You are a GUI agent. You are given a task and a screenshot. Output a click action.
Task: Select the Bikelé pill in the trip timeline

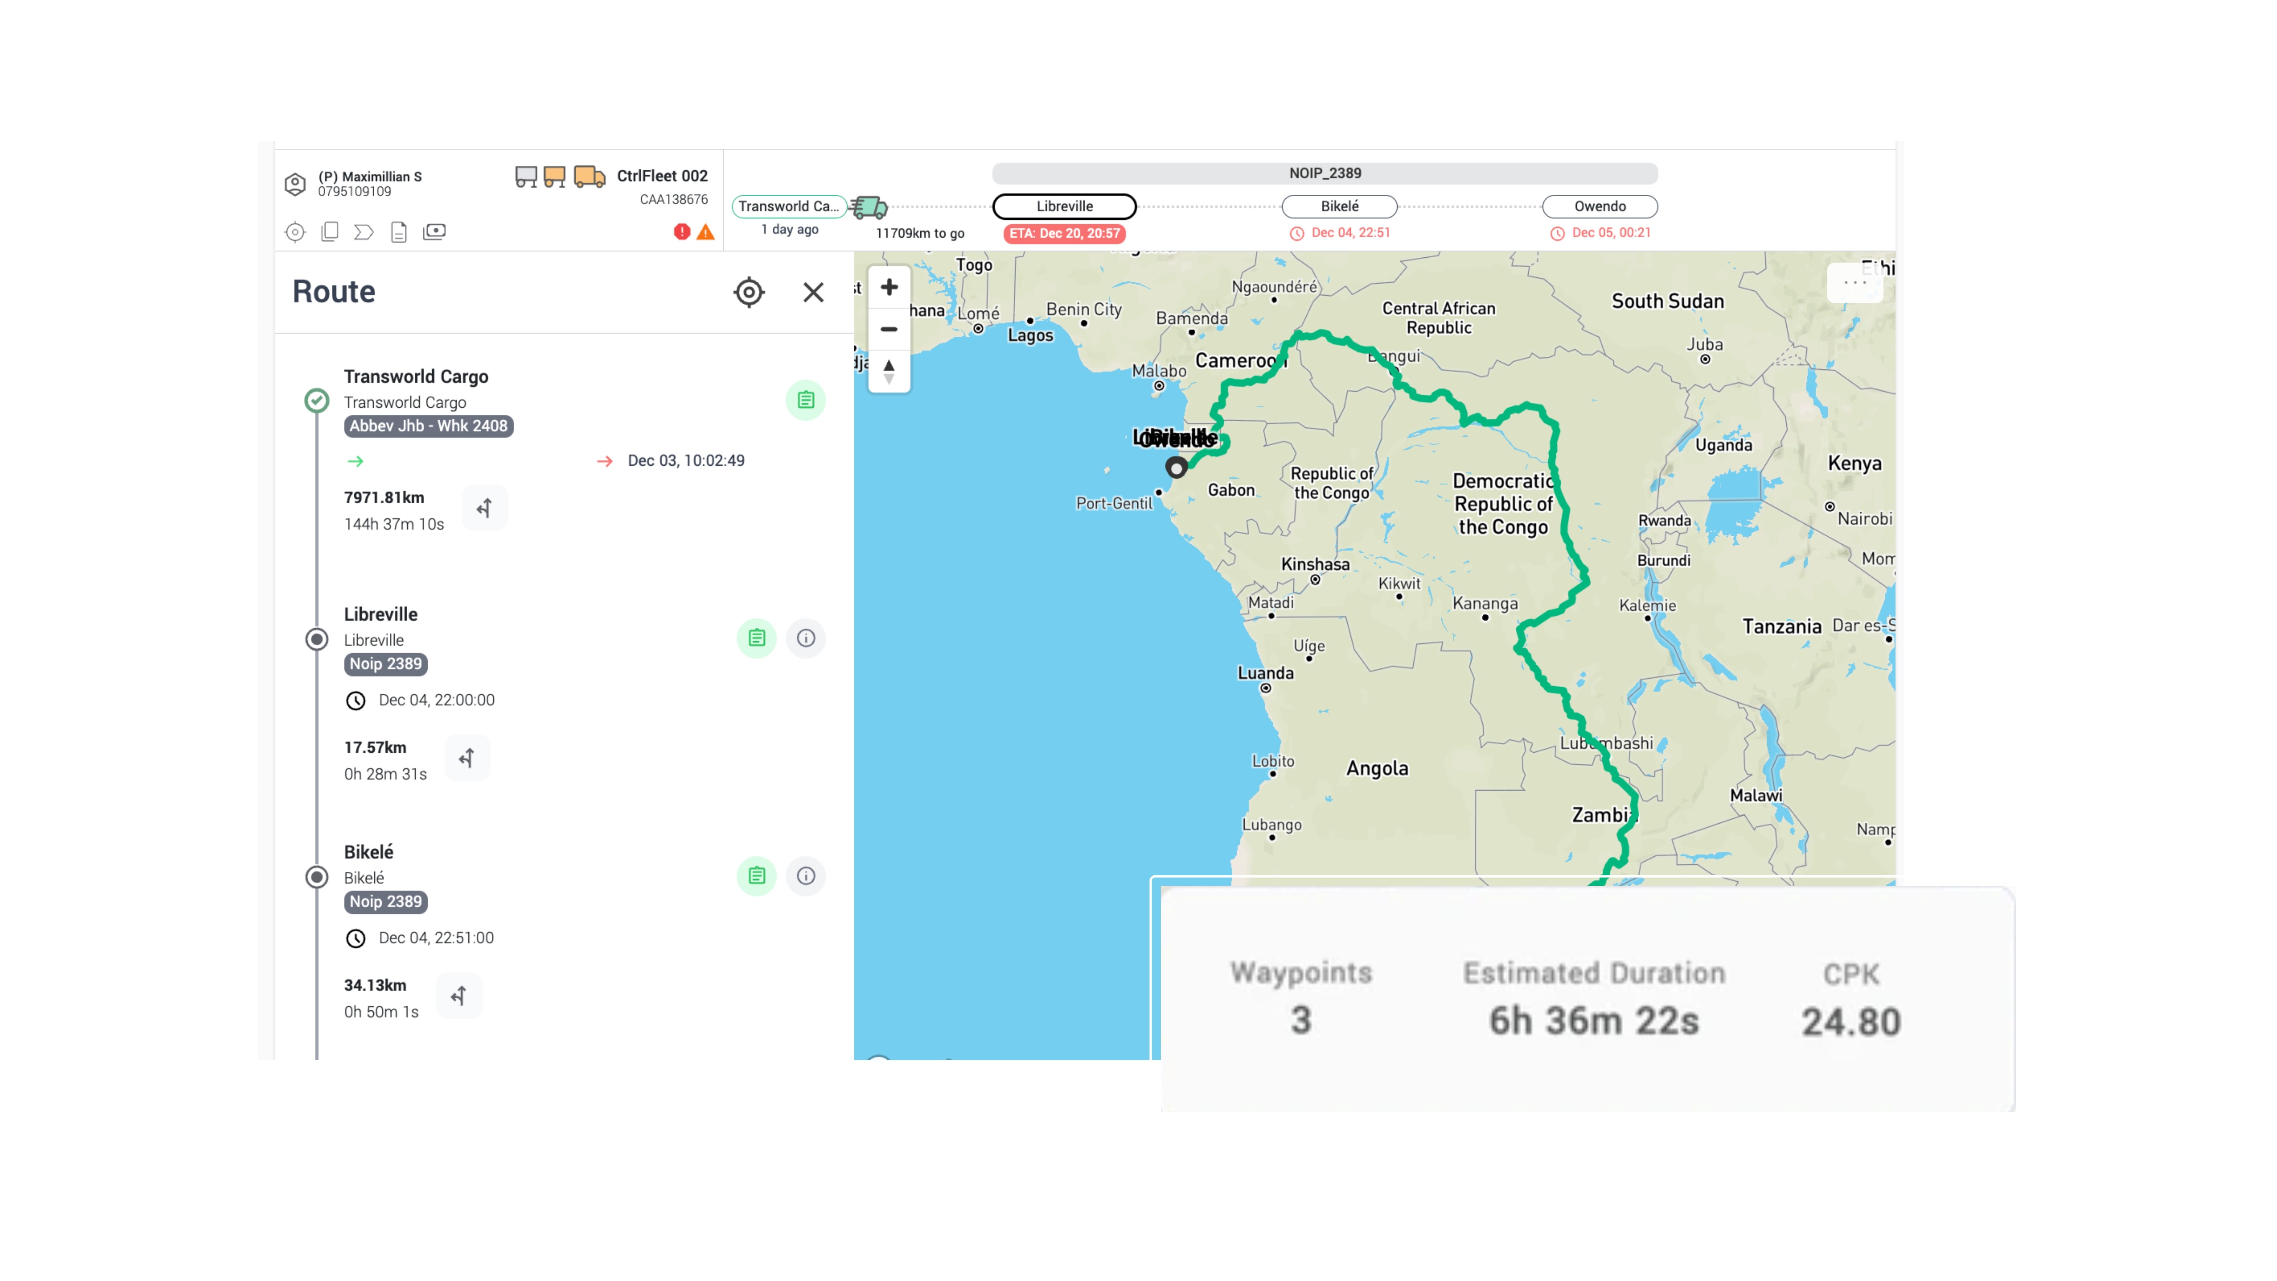(x=1339, y=206)
